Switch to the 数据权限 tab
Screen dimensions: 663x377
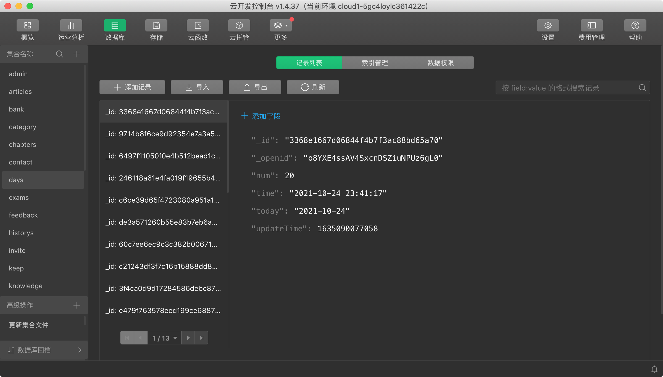[441, 63]
